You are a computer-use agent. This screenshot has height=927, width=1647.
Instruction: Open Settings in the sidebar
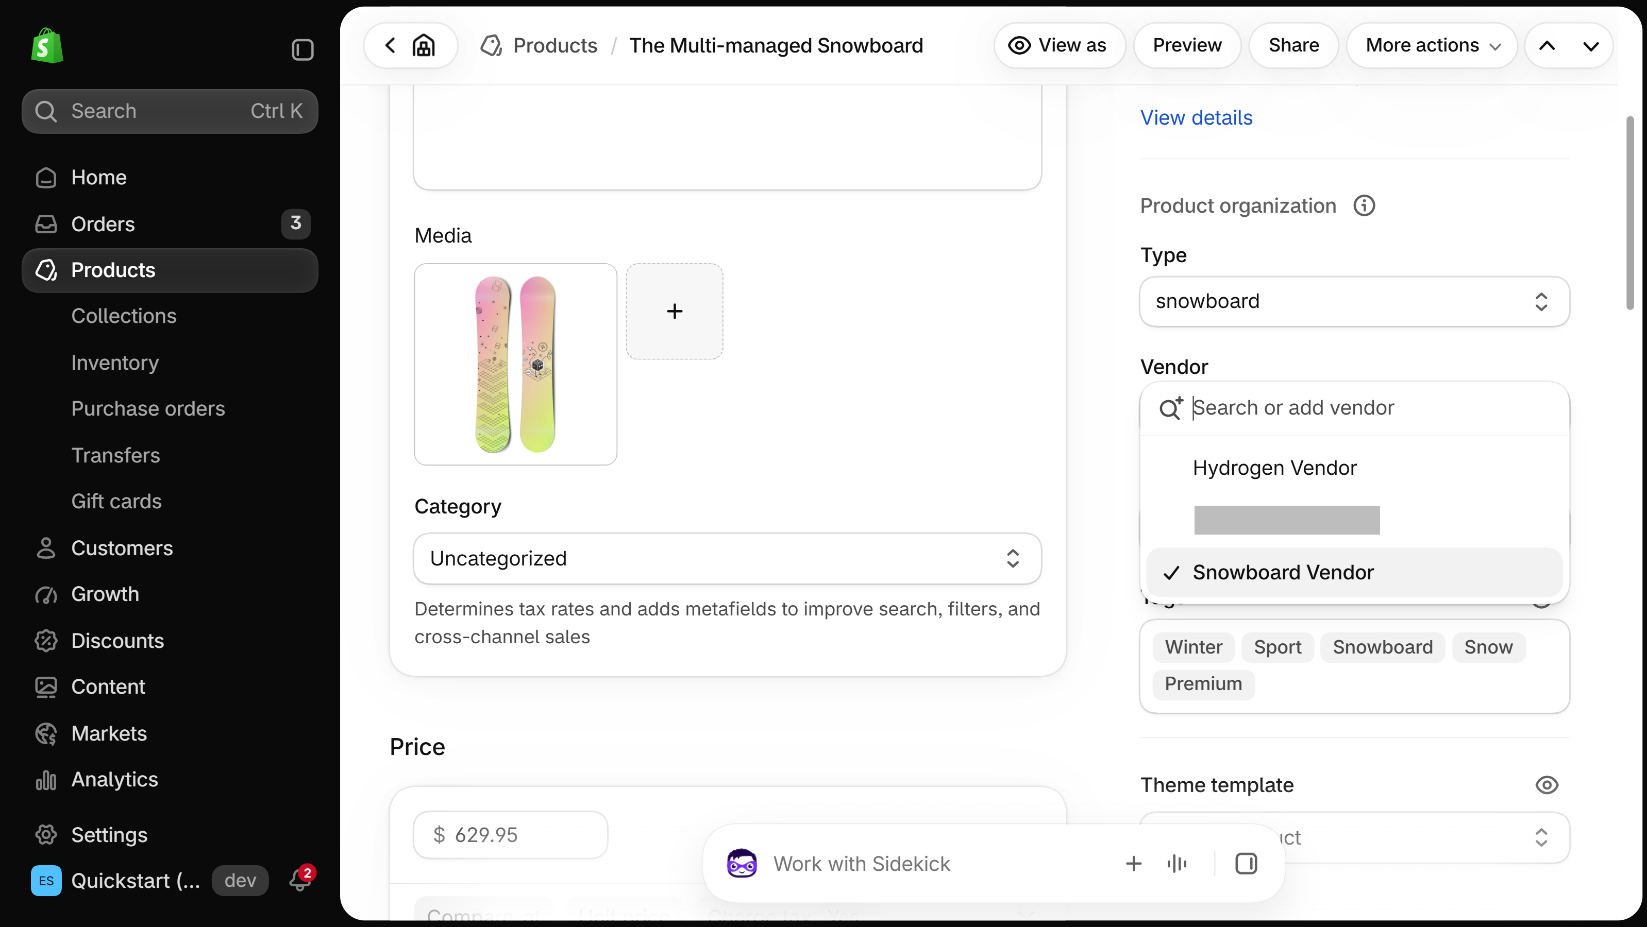point(109,834)
